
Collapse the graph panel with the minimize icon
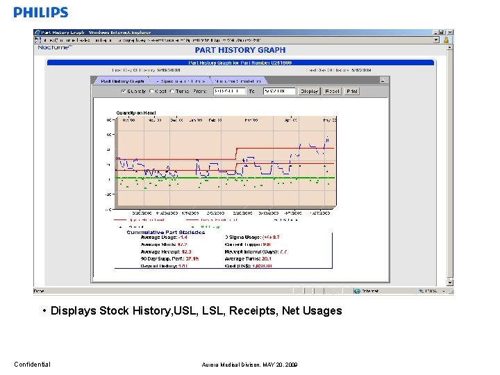pyautogui.click(x=383, y=81)
